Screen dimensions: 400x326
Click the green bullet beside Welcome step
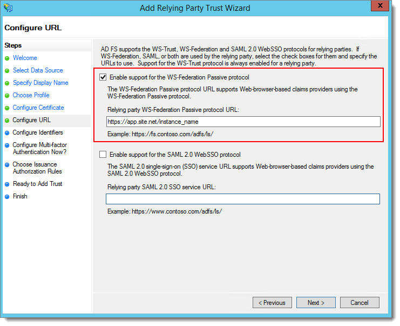[x=7, y=58]
